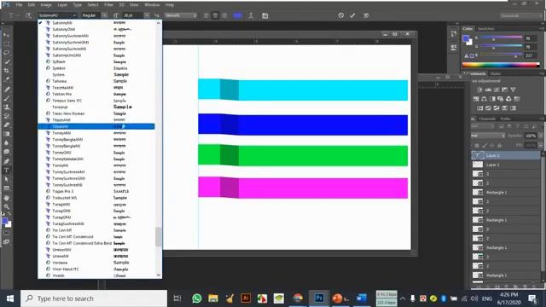
Task: Select the Horizontal Type tool
Action: (x=6, y=171)
